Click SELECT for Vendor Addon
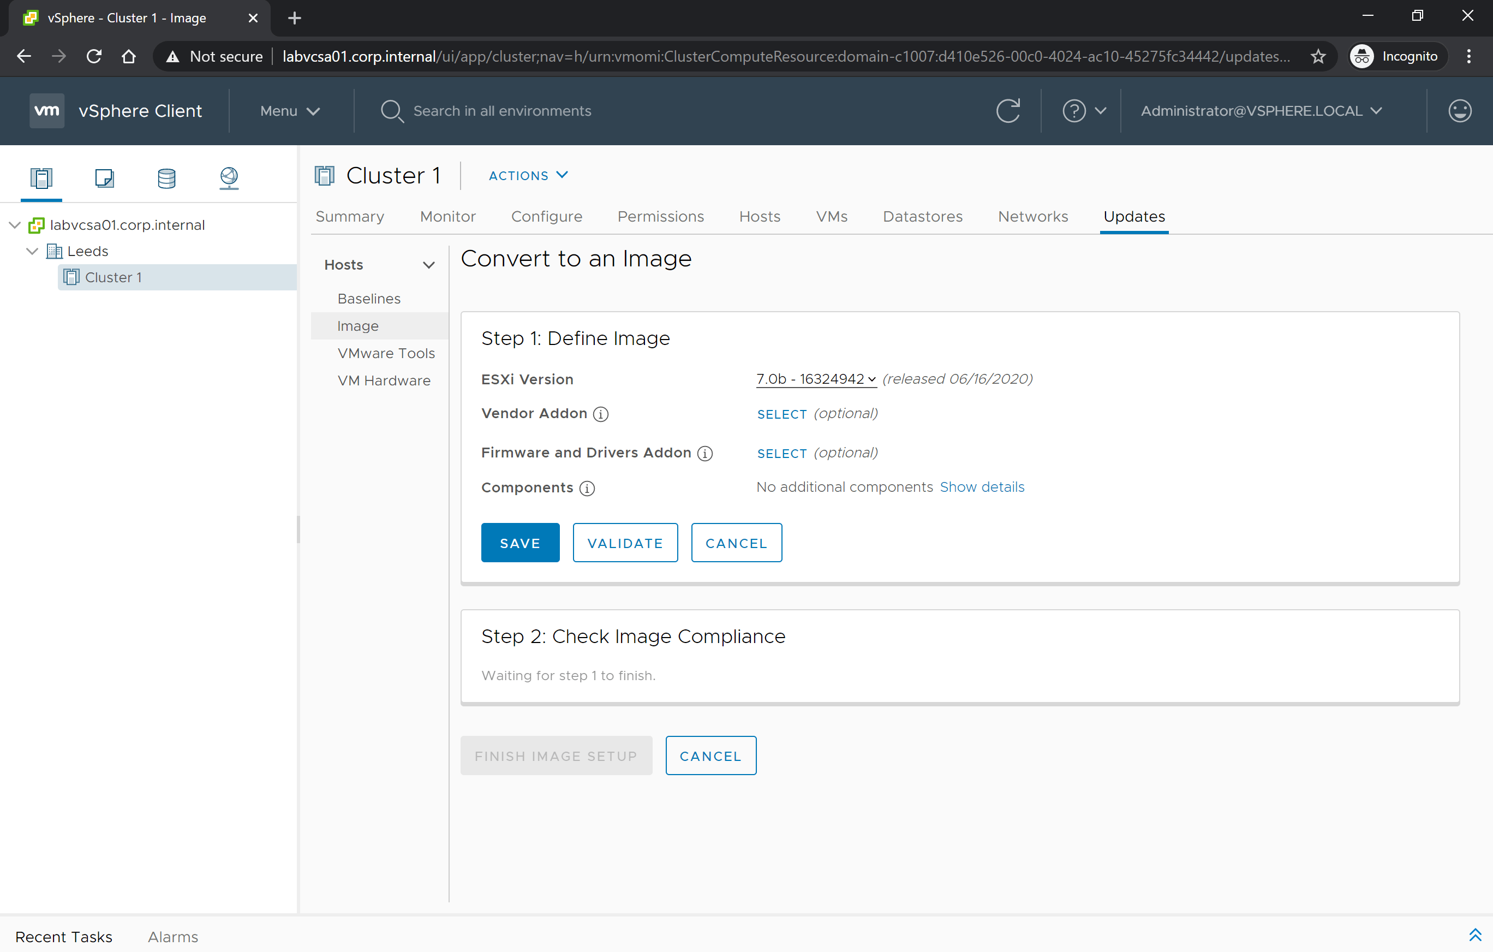This screenshot has width=1493, height=952. click(x=782, y=414)
